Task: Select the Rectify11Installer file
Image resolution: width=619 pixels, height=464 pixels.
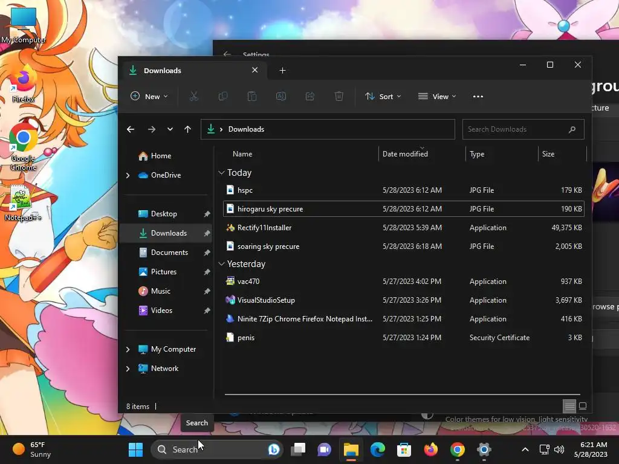Action: pos(403,228)
